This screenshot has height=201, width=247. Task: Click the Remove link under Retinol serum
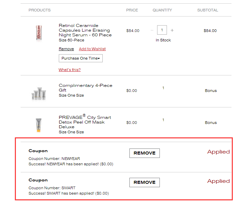[x=66, y=49]
